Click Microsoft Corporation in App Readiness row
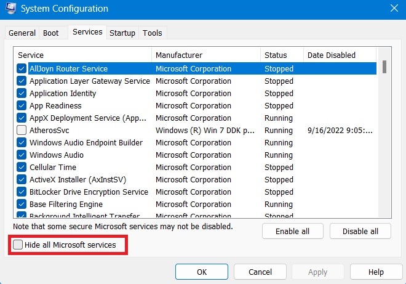 193,106
